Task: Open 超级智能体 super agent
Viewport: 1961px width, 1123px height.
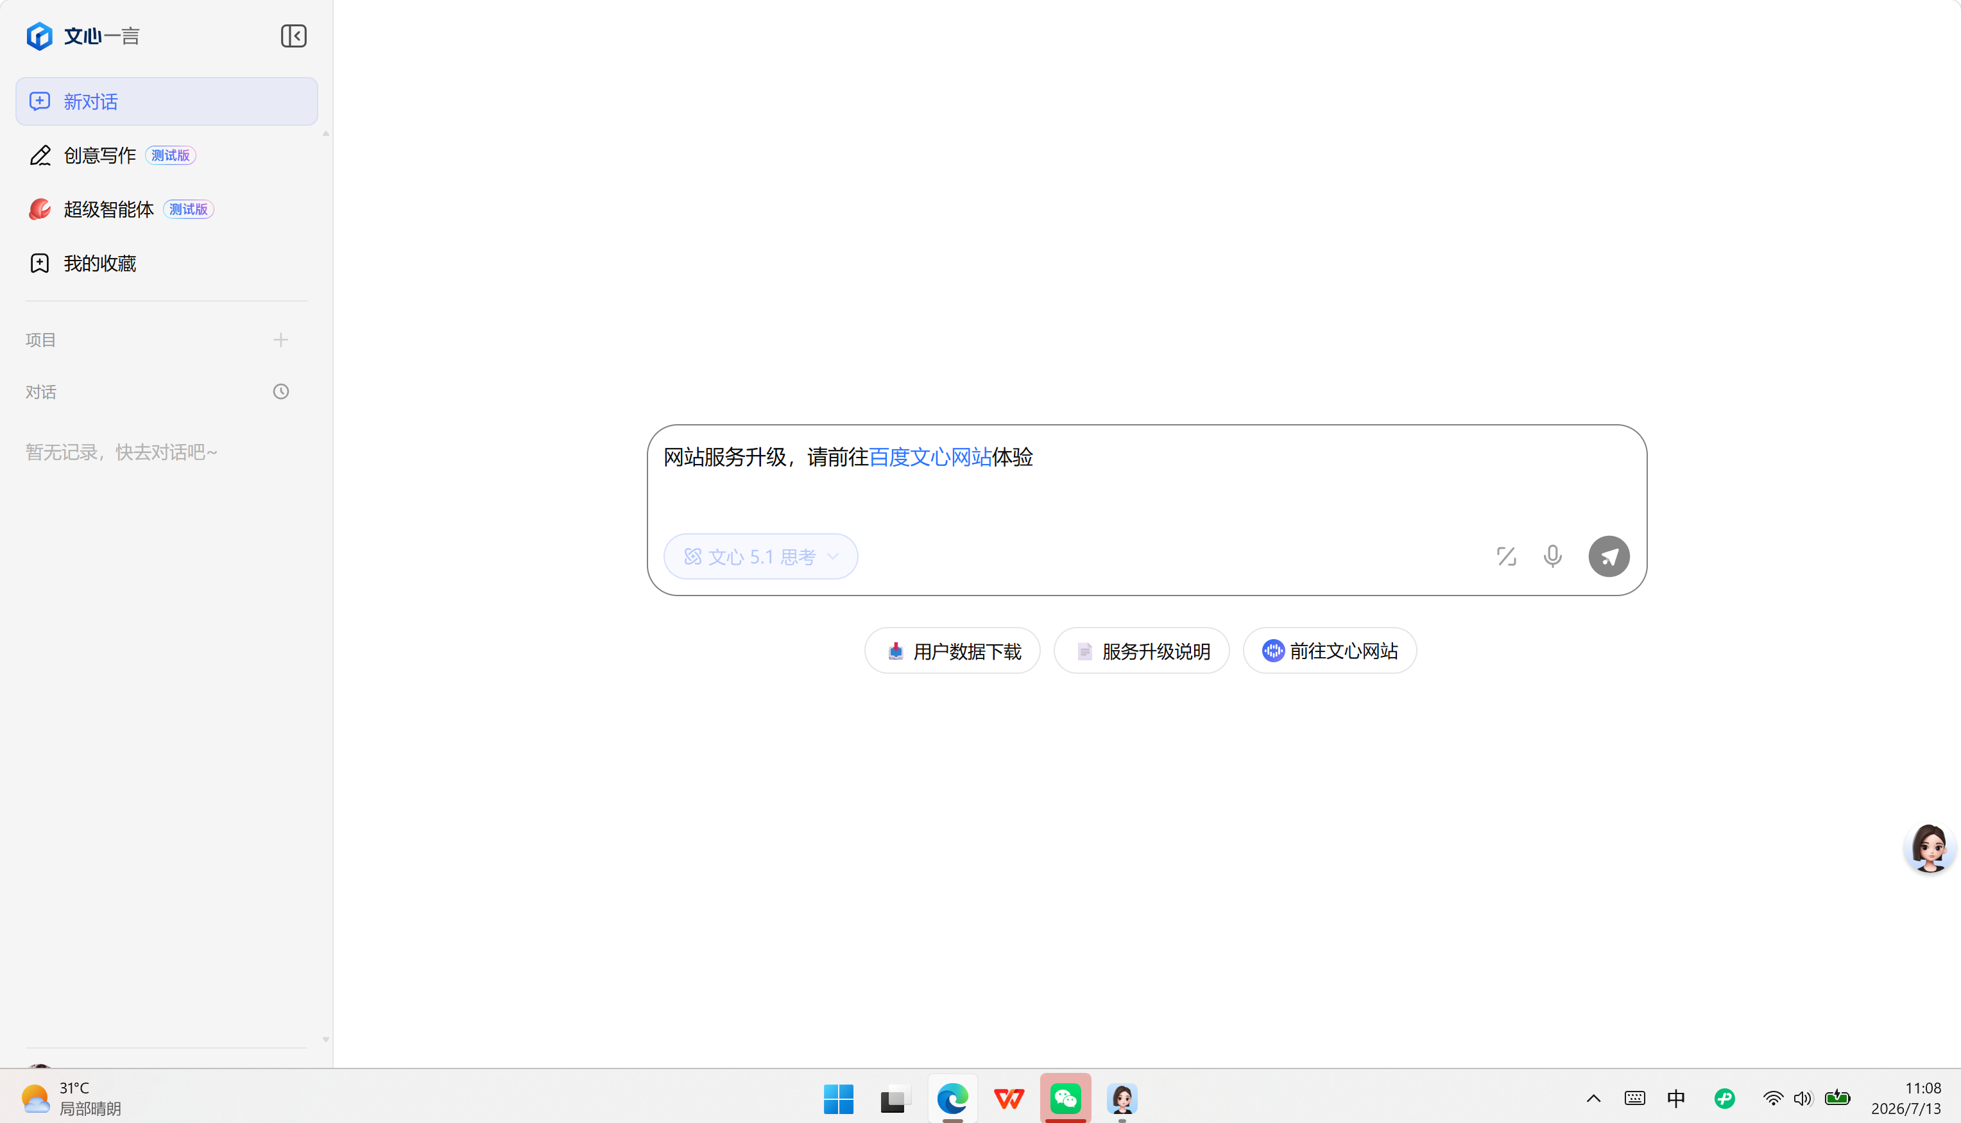Action: (x=167, y=209)
